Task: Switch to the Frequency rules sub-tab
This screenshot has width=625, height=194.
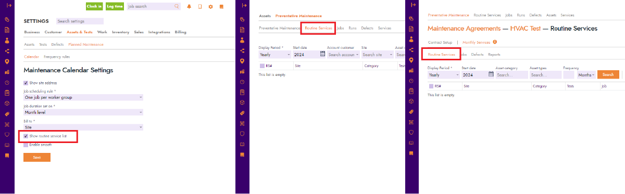Action: [57, 57]
